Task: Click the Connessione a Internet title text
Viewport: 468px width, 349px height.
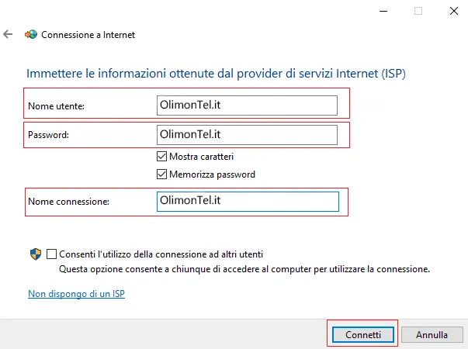Action: pos(88,35)
